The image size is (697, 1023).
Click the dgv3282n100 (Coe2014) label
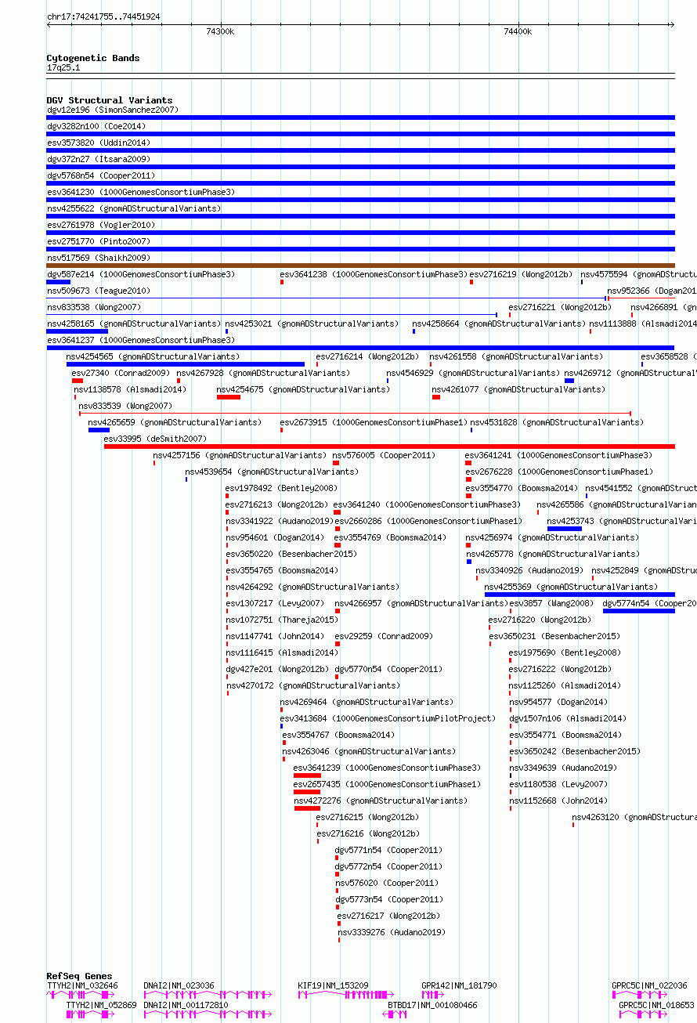coord(96,126)
